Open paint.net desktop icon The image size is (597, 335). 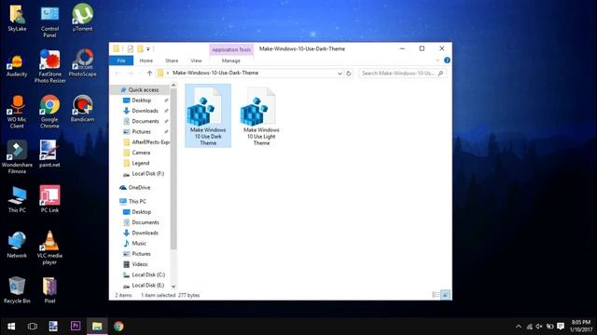[49, 154]
